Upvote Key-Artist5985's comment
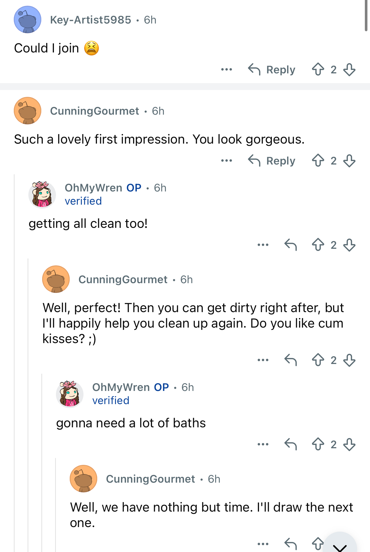 point(318,69)
